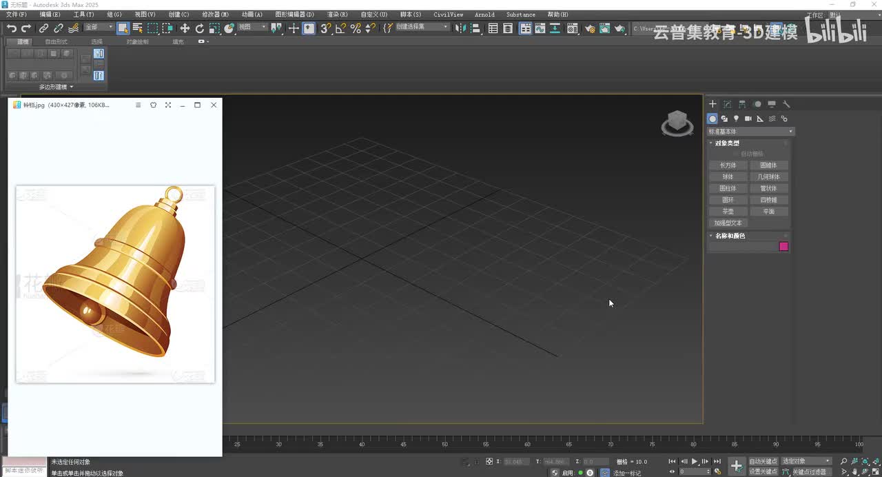Toggle the 3D Snaps button
This screenshot has height=477, width=882.
coord(325,28)
